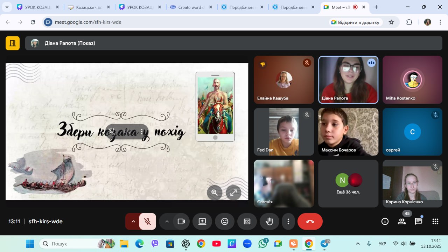448x252 pixels.
Task: Open the emoji reactions panel
Action: click(x=224, y=222)
